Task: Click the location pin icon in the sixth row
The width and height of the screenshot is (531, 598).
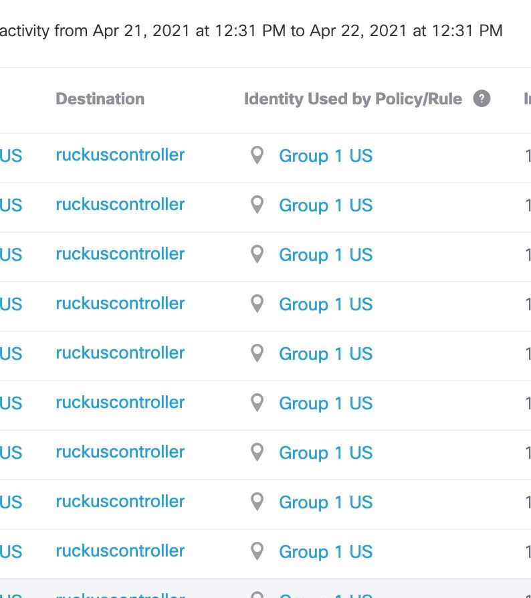Action: (257, 403)
